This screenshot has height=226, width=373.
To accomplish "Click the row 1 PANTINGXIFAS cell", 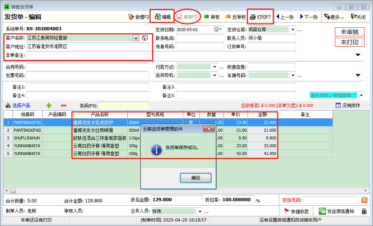I will click(27, 122).
